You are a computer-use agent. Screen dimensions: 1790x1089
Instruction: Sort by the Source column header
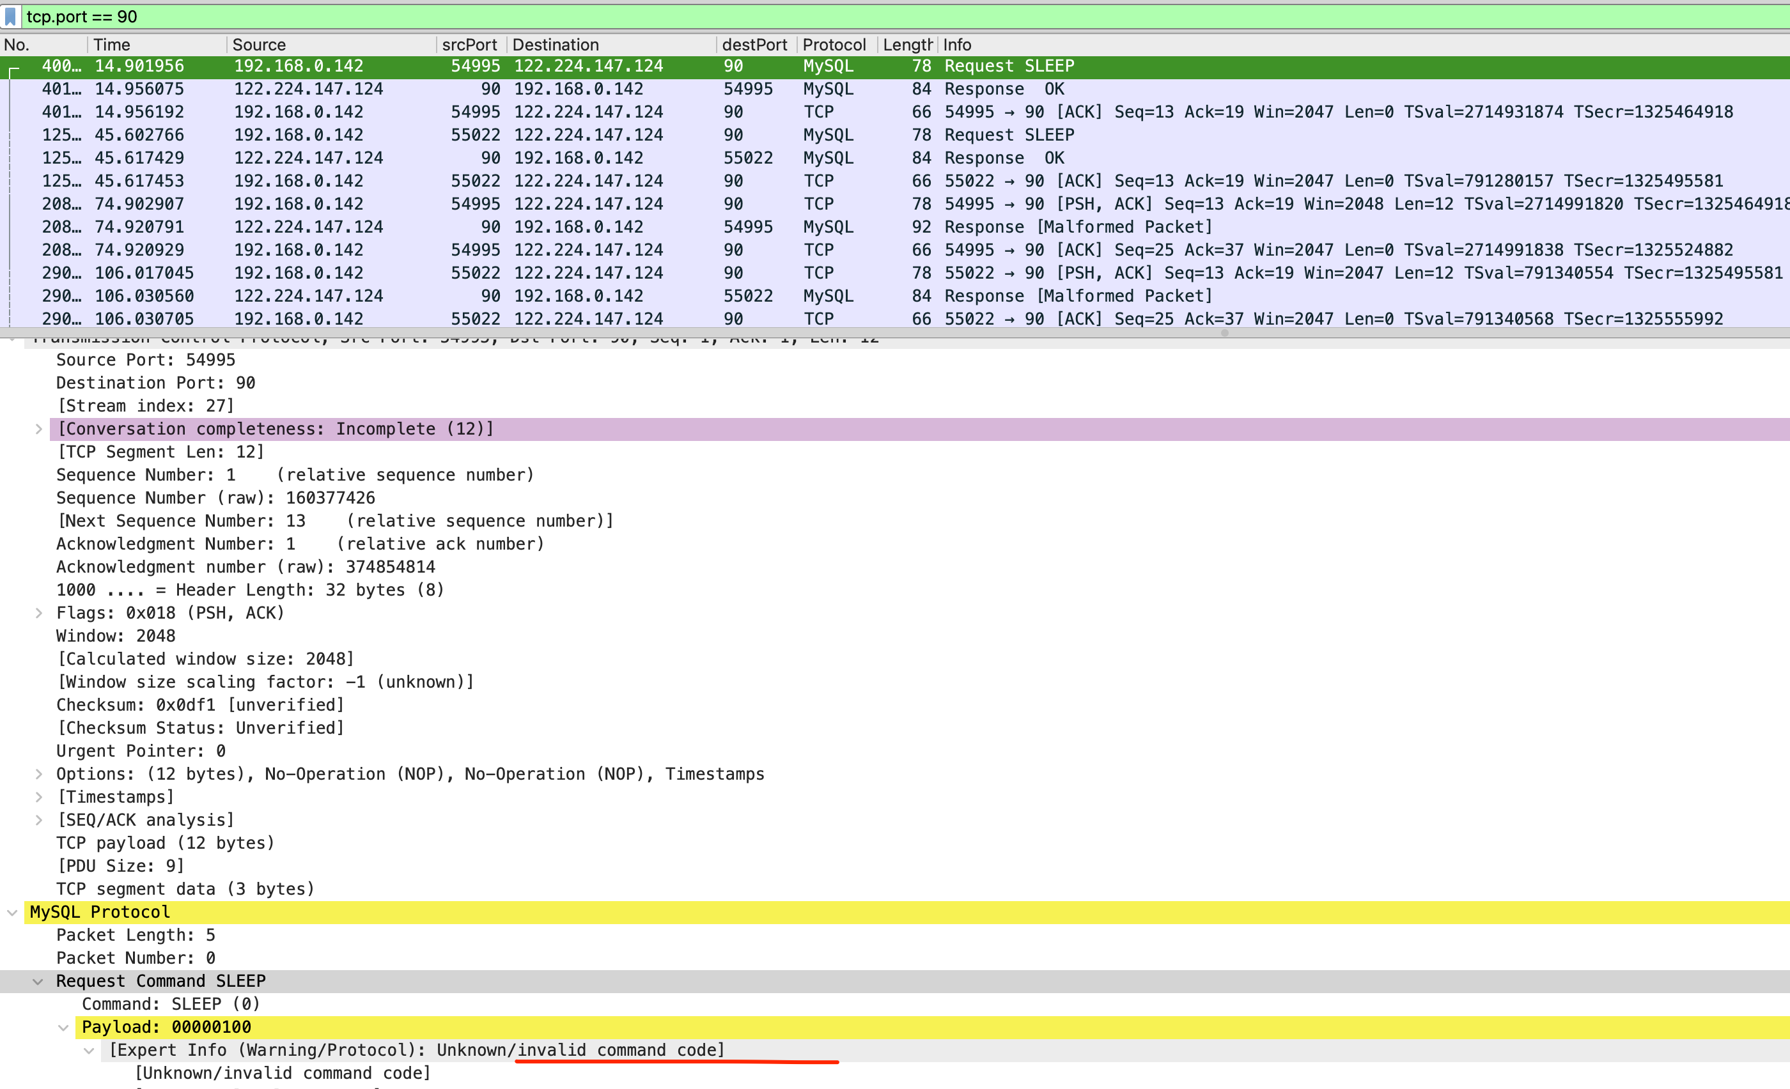click(x=331, y=44)
